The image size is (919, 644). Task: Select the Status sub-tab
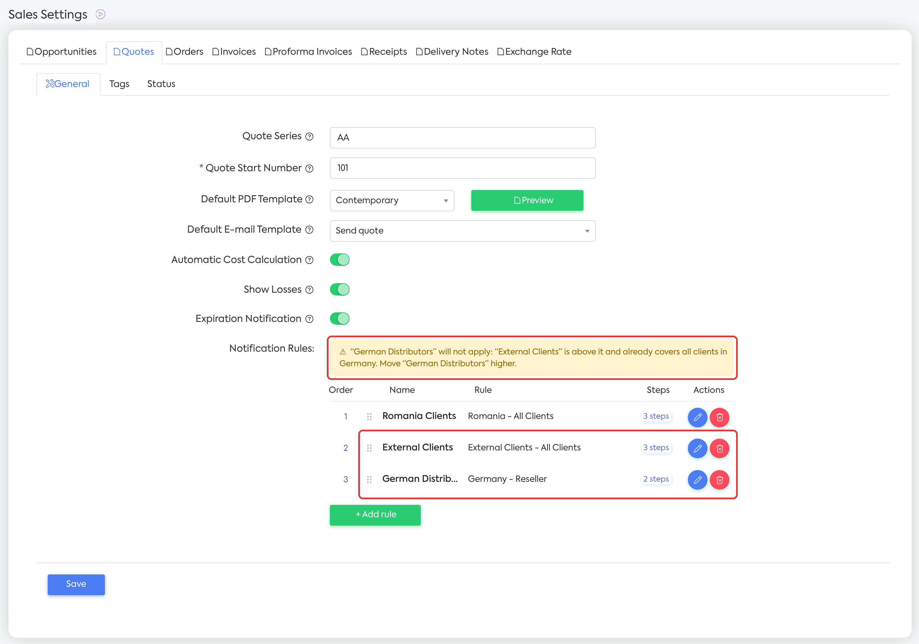(161, 84)
